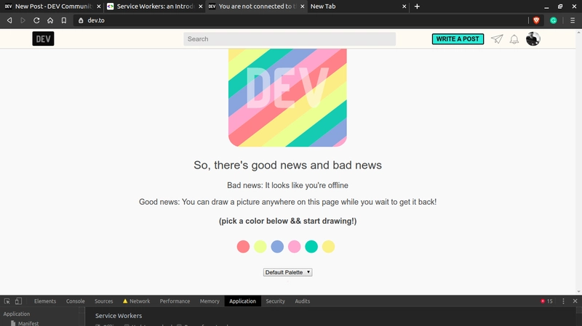Close the Service Workers introduction tab
This screenshot has width=582, height=326.
pyautogui.click(x=201, y=7)
